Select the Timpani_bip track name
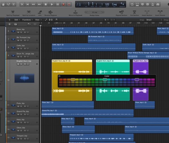 coord(22,136)
